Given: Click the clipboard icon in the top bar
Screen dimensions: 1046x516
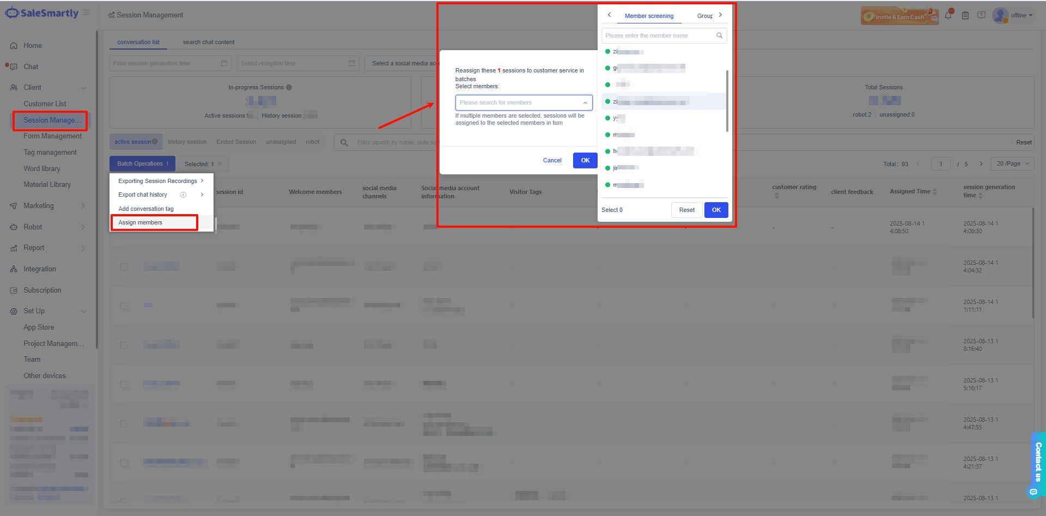Looking at the screenshot, I should pos(965,15).
